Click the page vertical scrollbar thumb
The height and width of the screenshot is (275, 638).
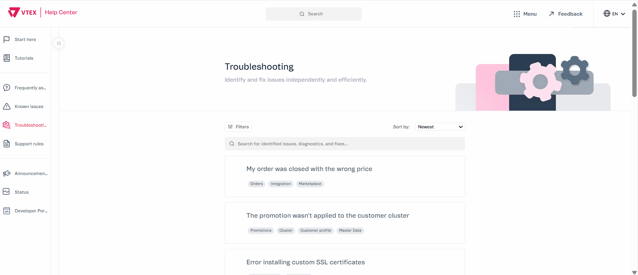[634, 53]
